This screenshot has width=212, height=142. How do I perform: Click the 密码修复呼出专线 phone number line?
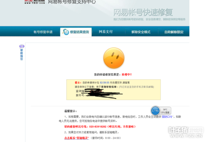point(100,127)
